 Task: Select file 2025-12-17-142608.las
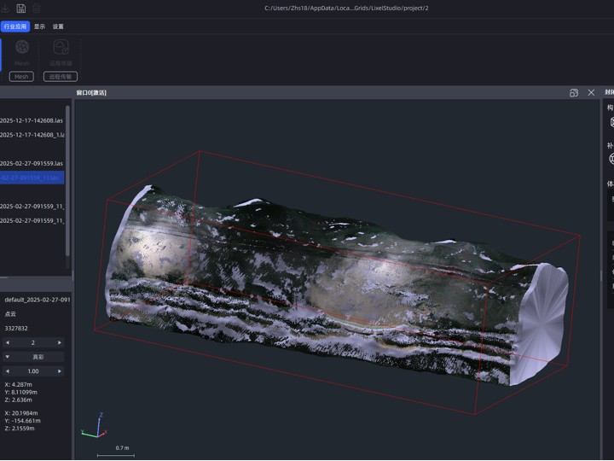point(32,120)
